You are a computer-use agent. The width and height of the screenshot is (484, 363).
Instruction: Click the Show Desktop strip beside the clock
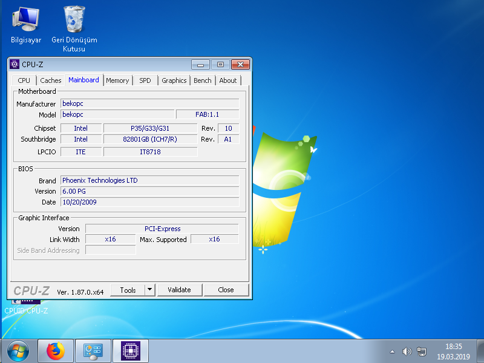(x=480, y=351)
